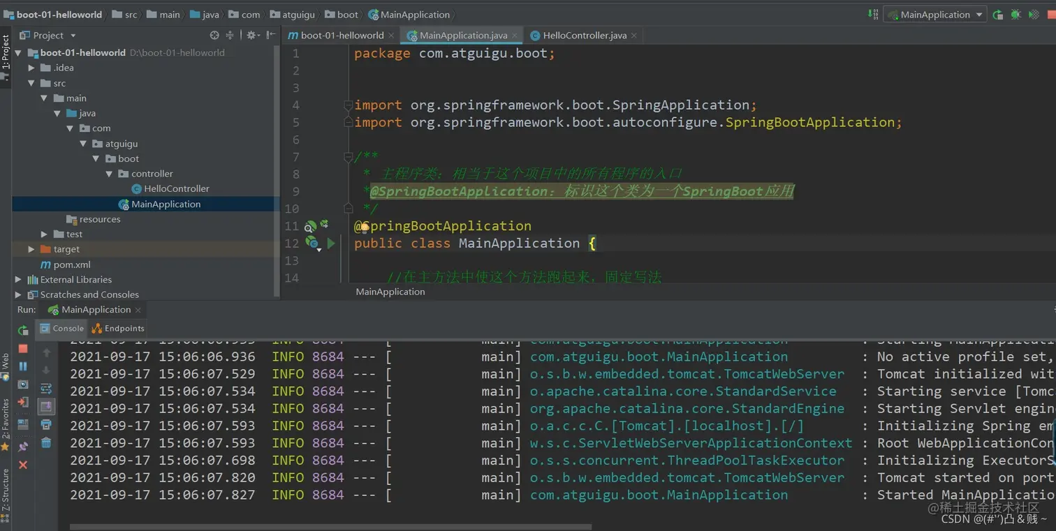This screenshot has height=531, width=1056.
Task: Close the HelloController.java editor tab
Action: point(634,36)
